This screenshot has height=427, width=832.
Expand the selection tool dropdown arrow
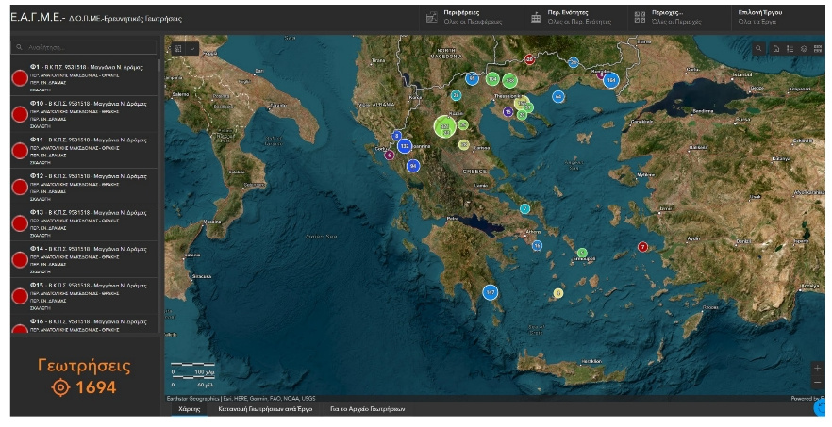(x=192, y=48)
